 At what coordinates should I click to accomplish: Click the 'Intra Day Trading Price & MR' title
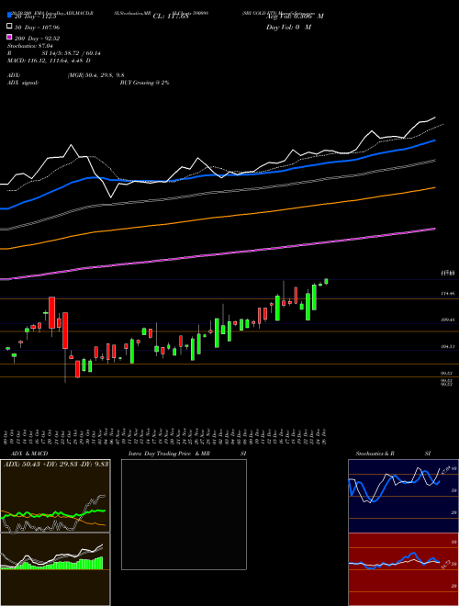169,454
